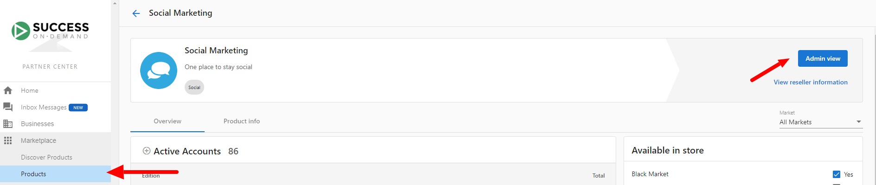Open the All Markets dropdown
Screen dimensions: 876x185
tap(821, 122)
